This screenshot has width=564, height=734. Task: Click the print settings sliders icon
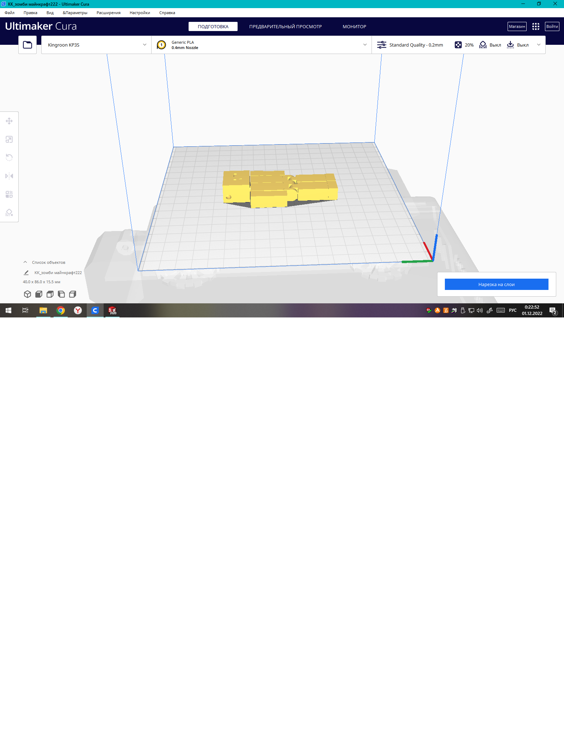coord(382,45)
